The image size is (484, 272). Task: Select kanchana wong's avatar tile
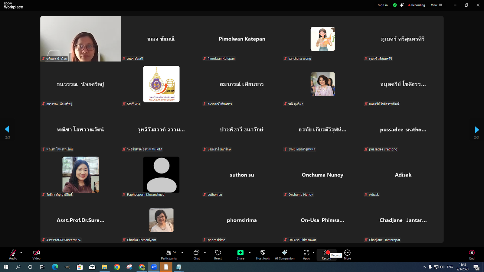[322, 39]
